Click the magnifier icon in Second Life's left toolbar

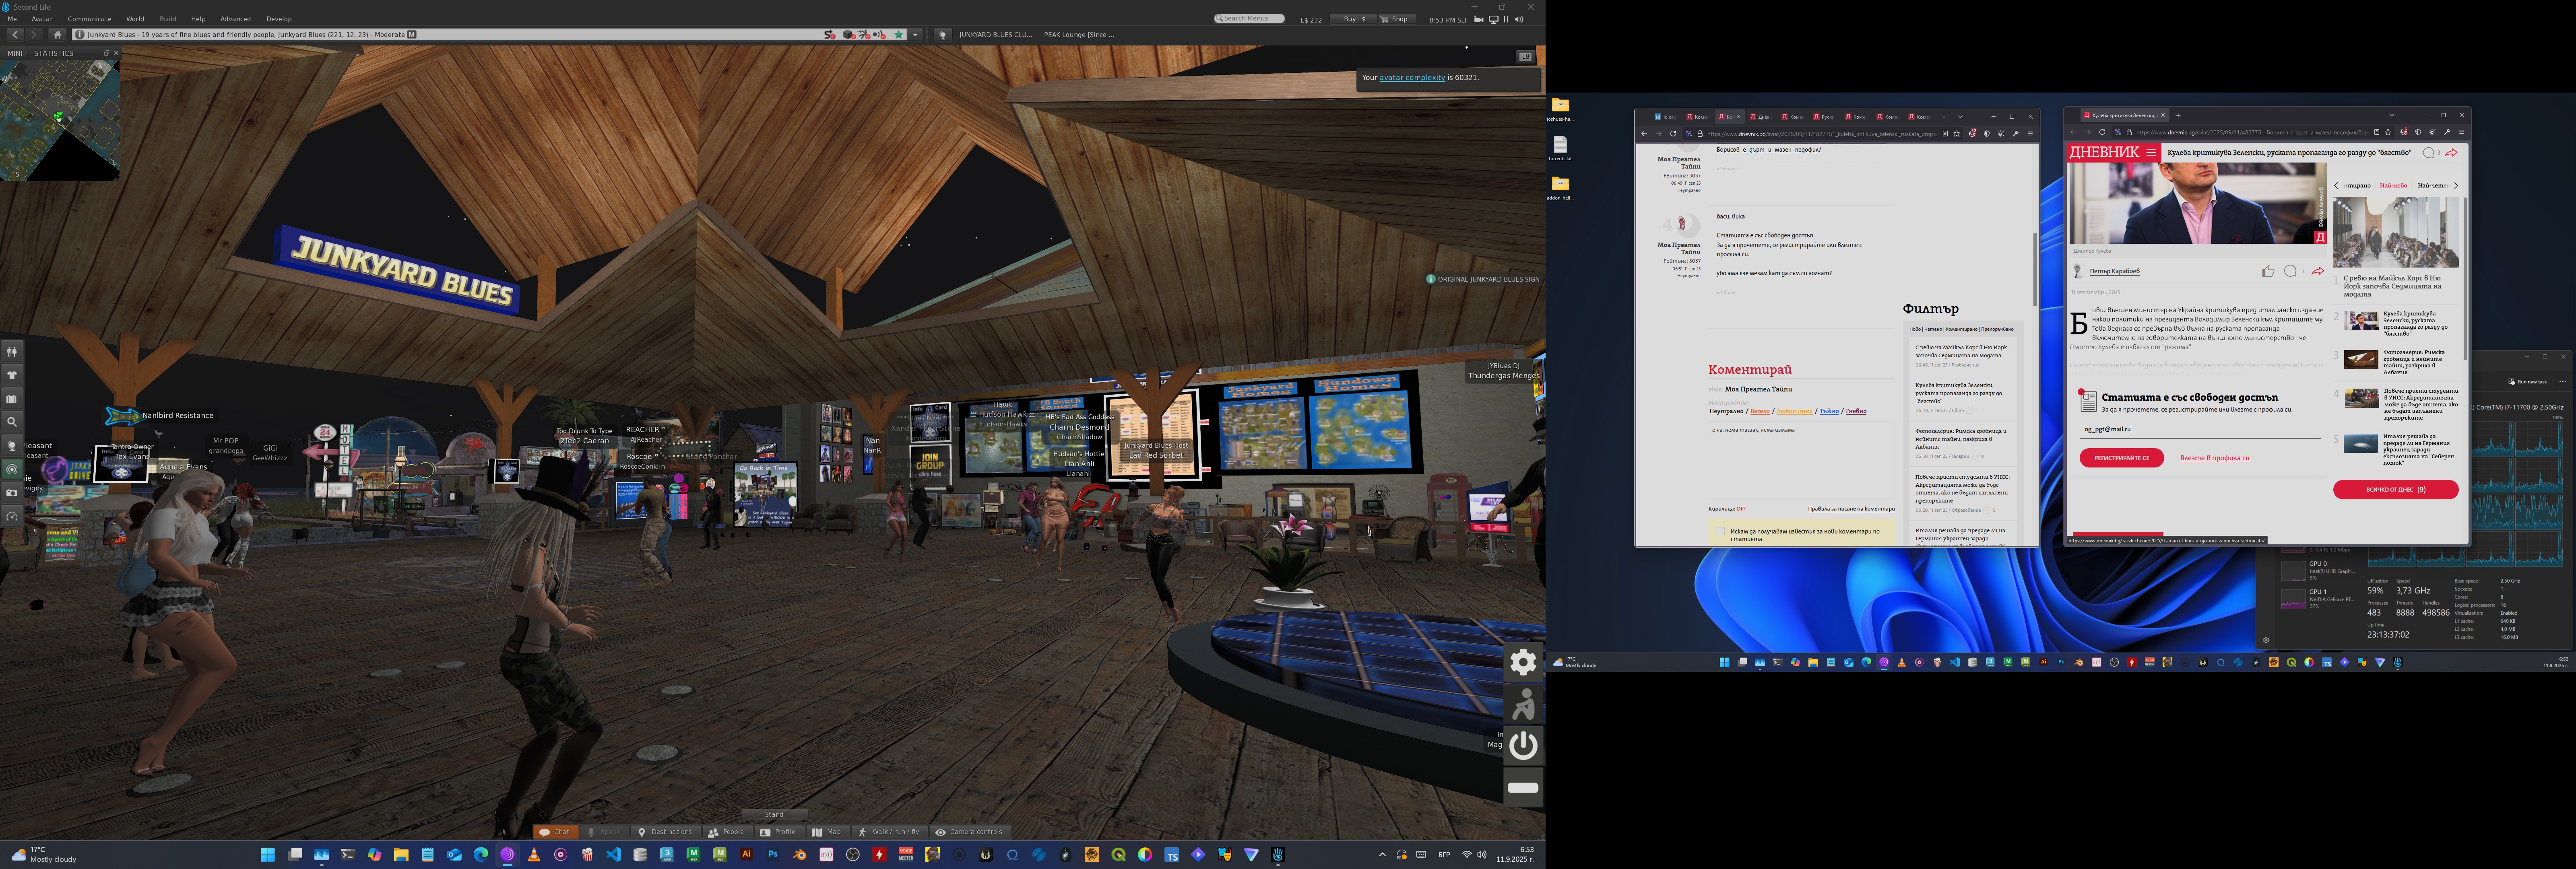coord(12,422)
